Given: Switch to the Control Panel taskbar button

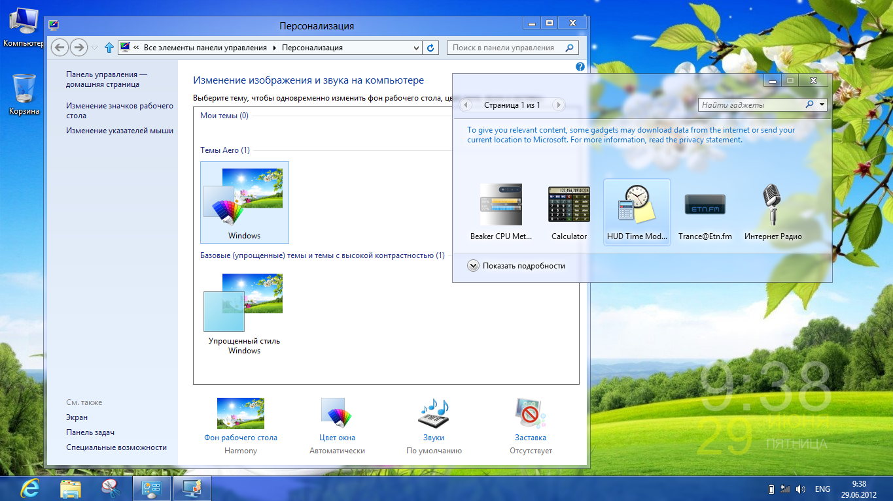Looking at the screenshot, I should tap(151, 488).
